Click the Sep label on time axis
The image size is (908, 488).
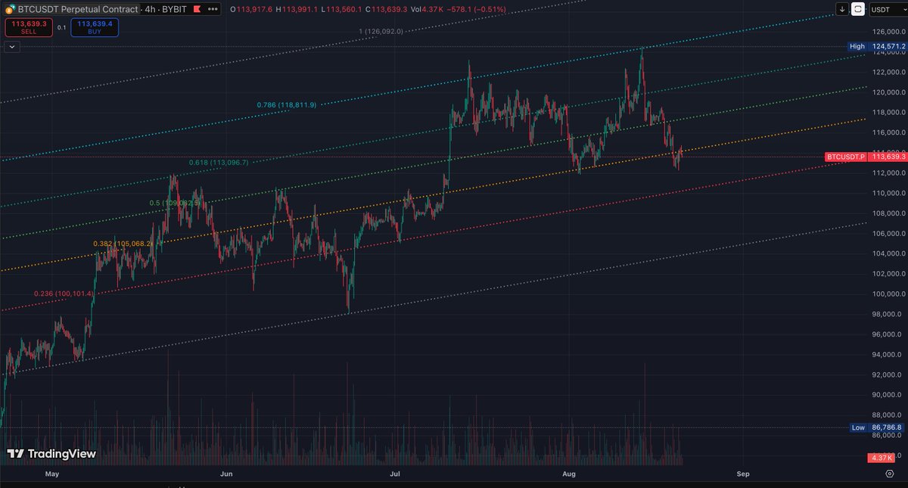[743, 474]
